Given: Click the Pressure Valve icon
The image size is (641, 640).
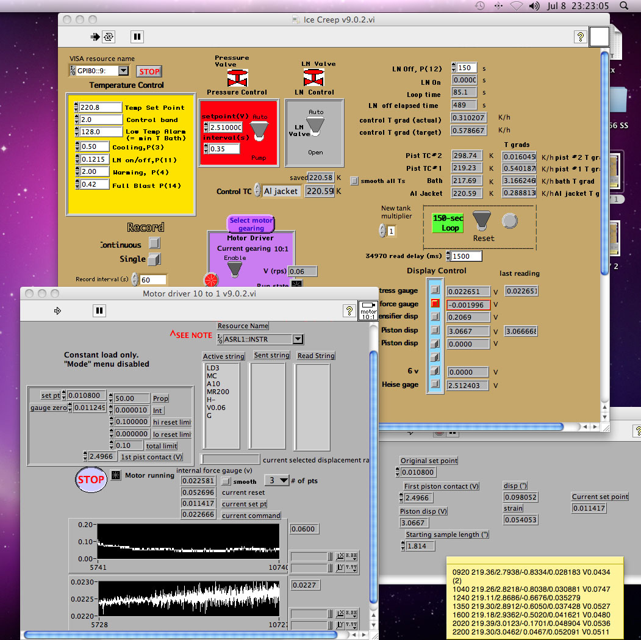Looking at the screenshot, I should (x=237, y=77).
